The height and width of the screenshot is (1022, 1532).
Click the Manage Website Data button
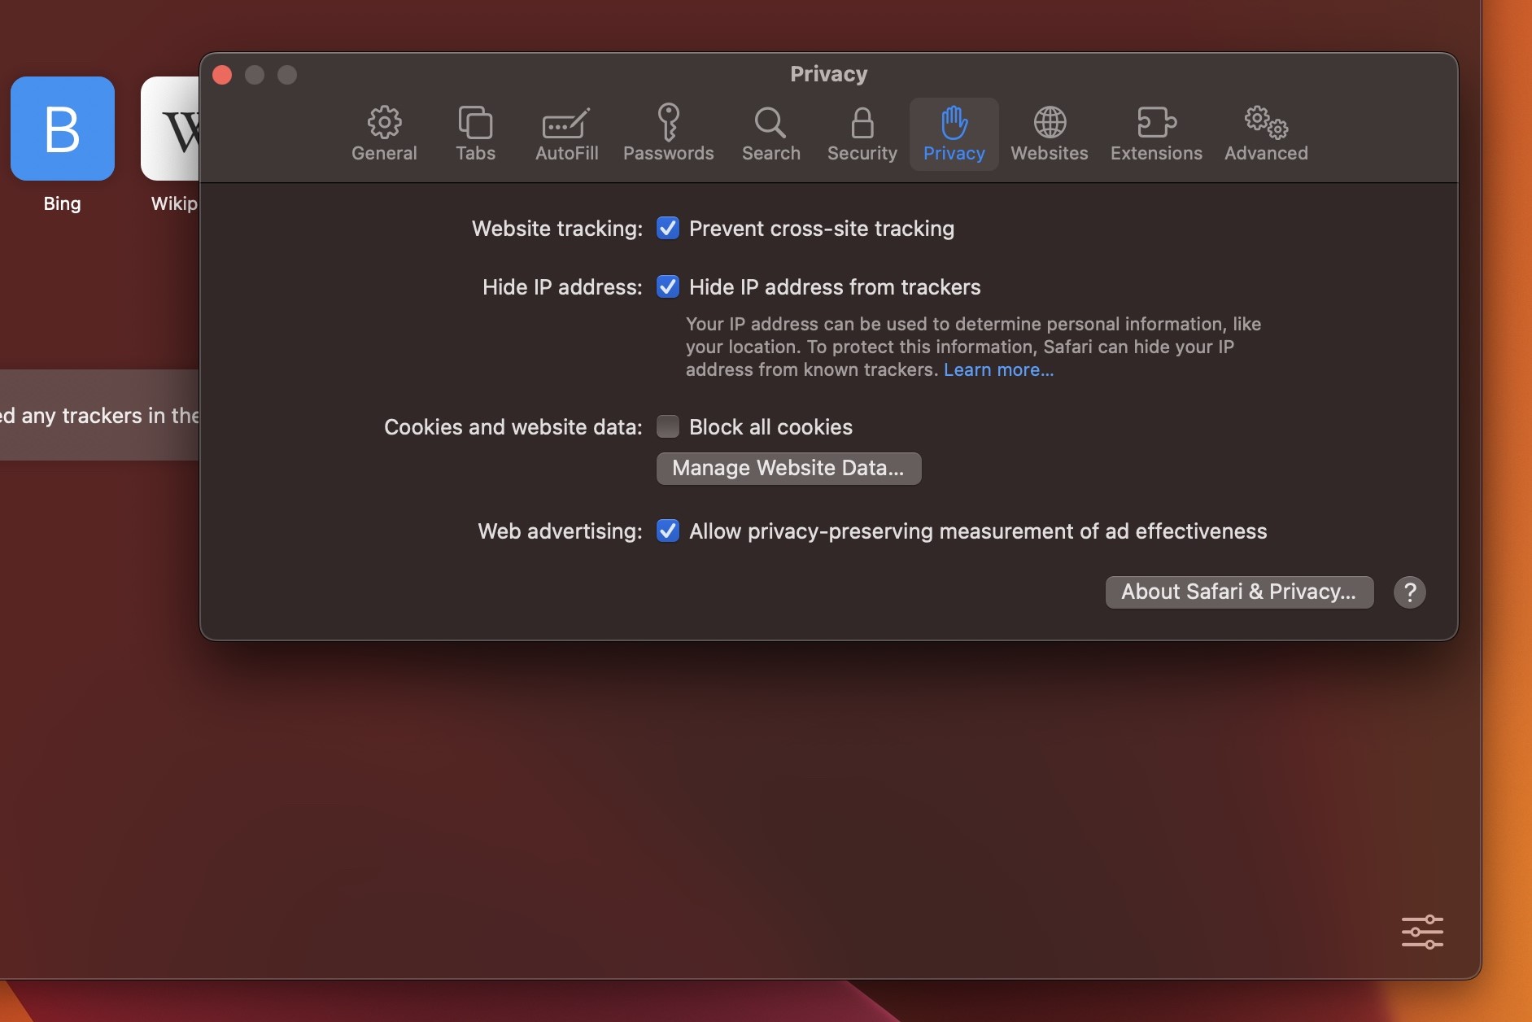pyautogui.click(x=788, y=469)
